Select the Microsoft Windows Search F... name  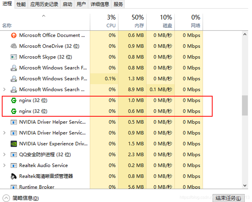click(x=53, y=68)
